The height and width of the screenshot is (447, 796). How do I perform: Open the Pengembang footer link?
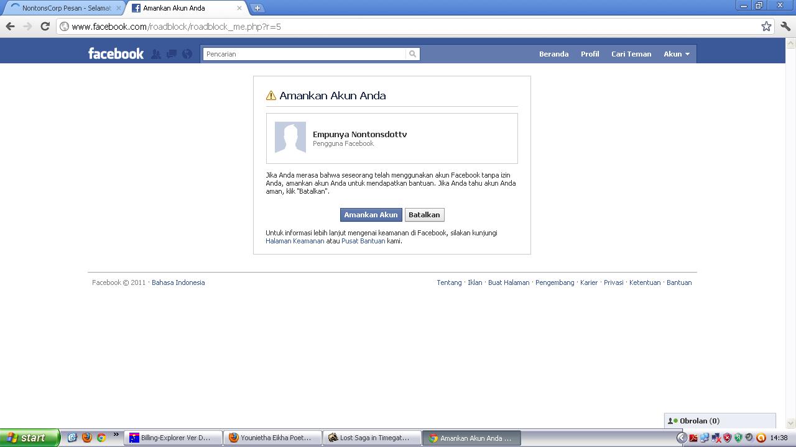coord(555,282)
